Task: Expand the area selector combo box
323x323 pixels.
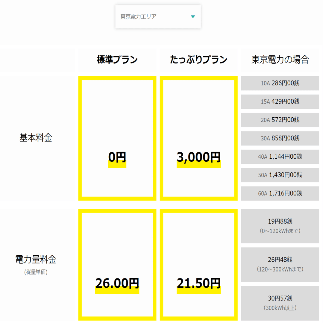Action: point(158,16)
